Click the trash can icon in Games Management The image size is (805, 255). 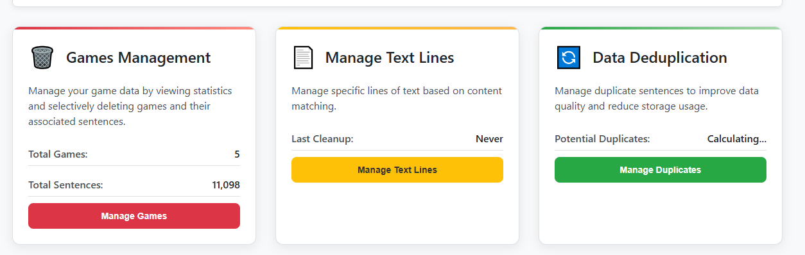[x=42, y=58]
